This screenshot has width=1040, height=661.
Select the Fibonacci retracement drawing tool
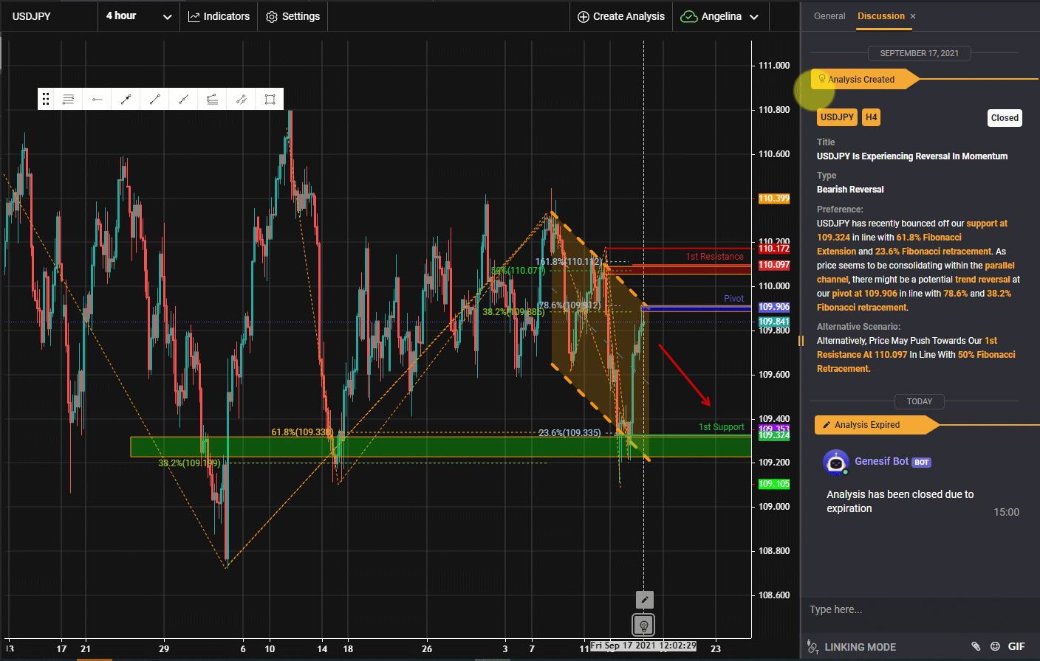(68, 99)
